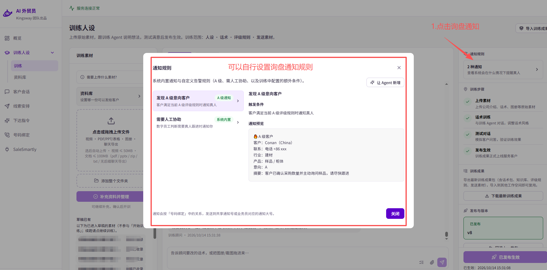Click the AI 外贸员 robot logo

click(x=7, y=13)
